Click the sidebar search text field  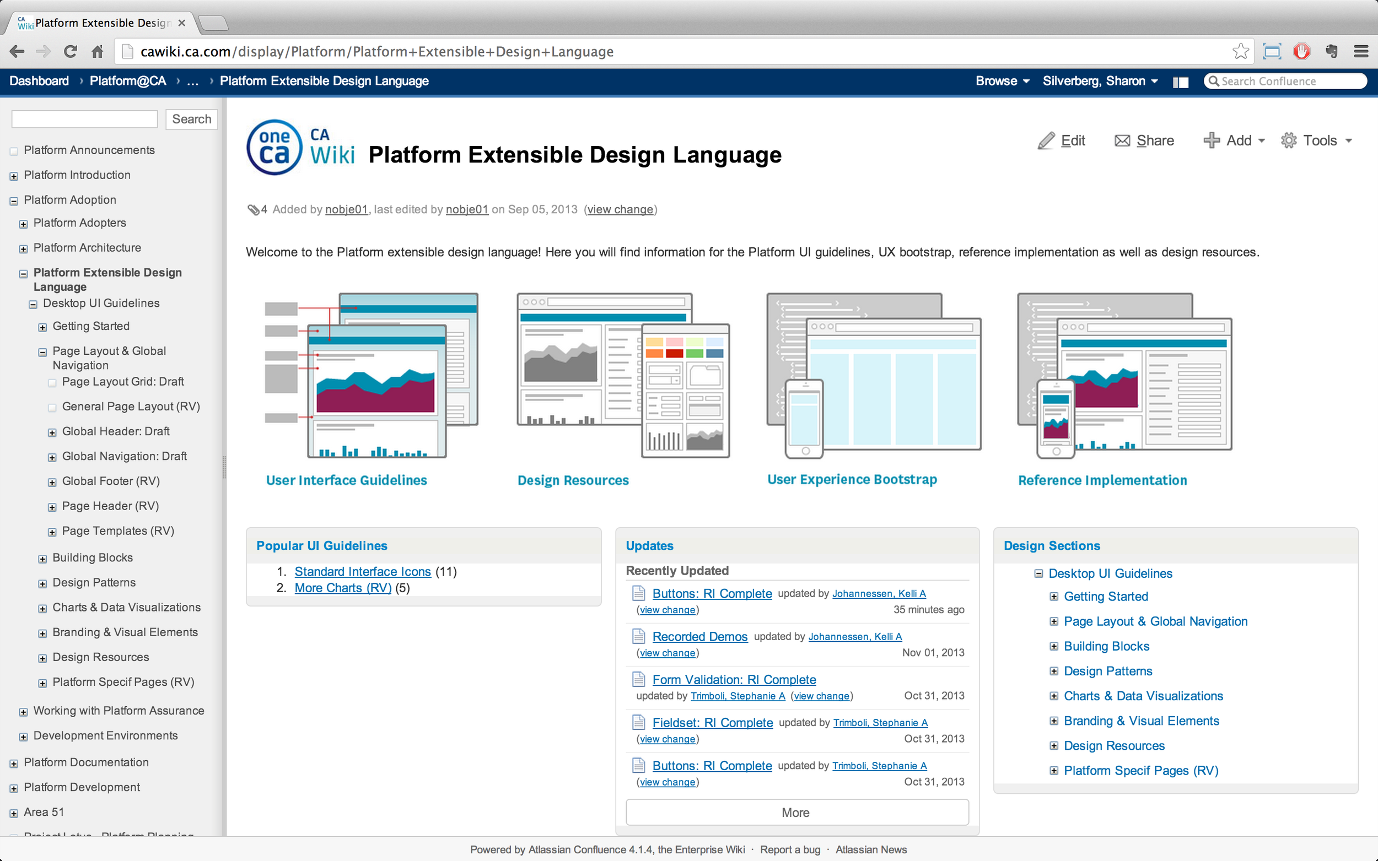84,119
